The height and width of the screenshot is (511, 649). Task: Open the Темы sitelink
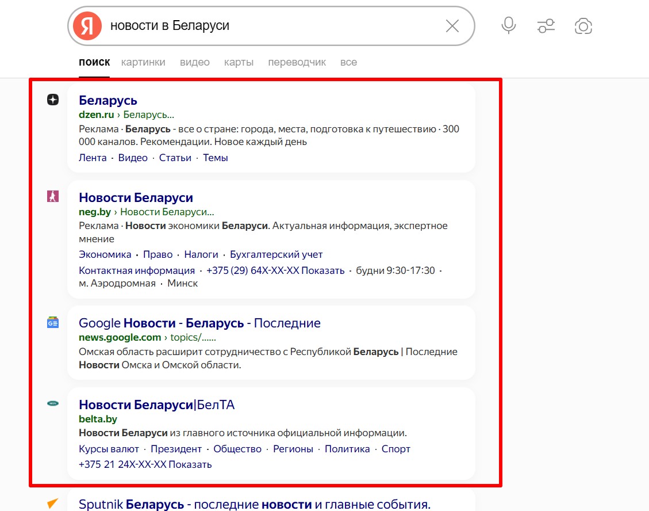click(215, 158)
